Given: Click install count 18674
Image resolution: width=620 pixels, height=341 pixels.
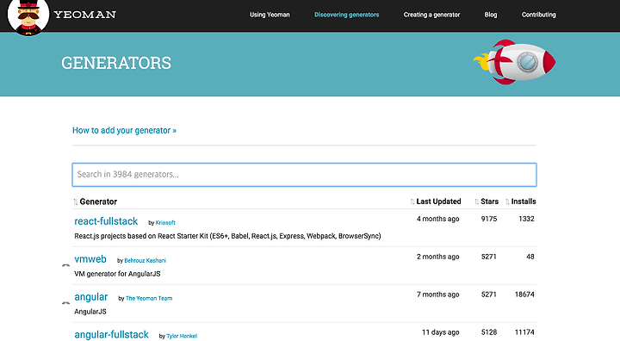Looking at the screenshot, I should [524, 294].
